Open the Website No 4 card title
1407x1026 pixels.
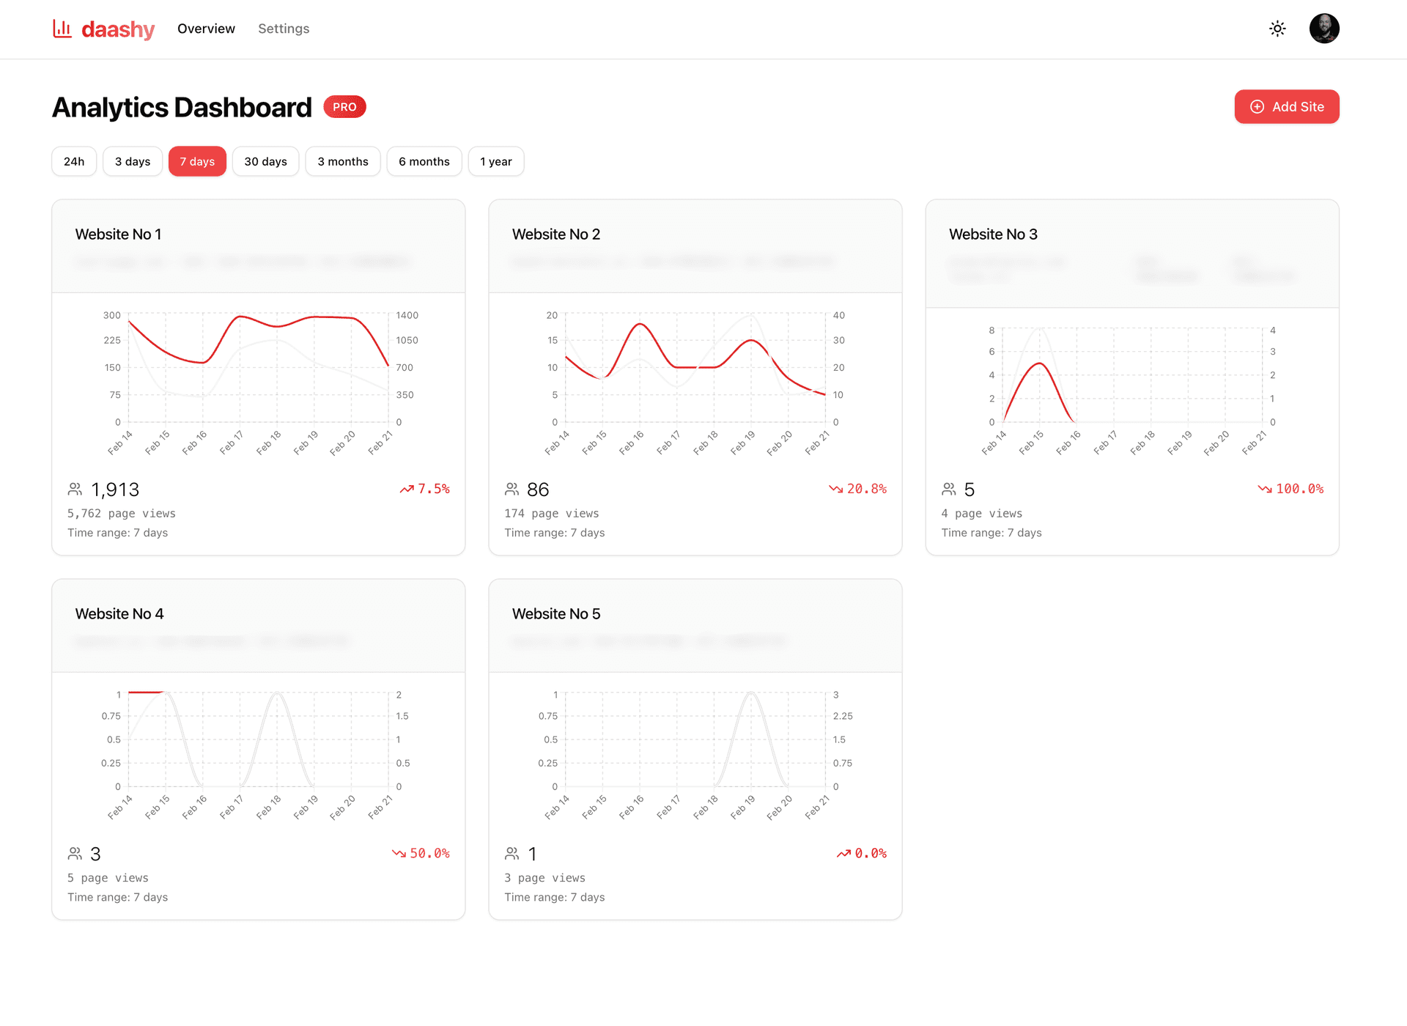pos(119,613)
